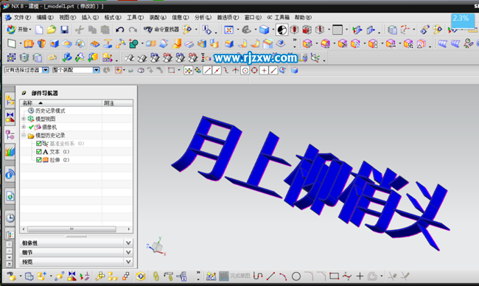This screenshot has height=286, width=479.
Task: Click the Point plus tool in the bottom toolbar
Action: click(360, 276)
